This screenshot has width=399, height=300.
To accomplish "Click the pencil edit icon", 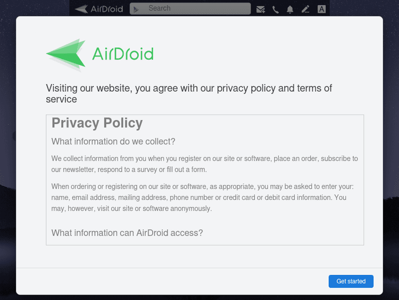I will (x=305, y=9).
